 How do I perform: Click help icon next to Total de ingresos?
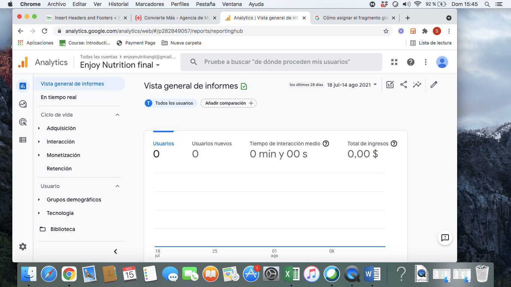point(394,143)
